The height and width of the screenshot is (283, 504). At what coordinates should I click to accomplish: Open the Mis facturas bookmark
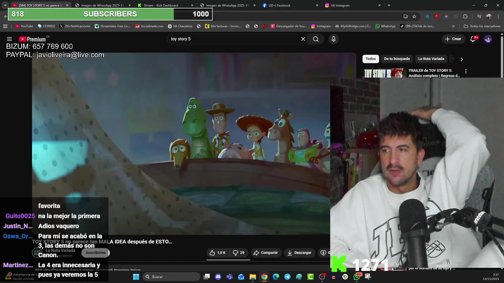point(223,26)
